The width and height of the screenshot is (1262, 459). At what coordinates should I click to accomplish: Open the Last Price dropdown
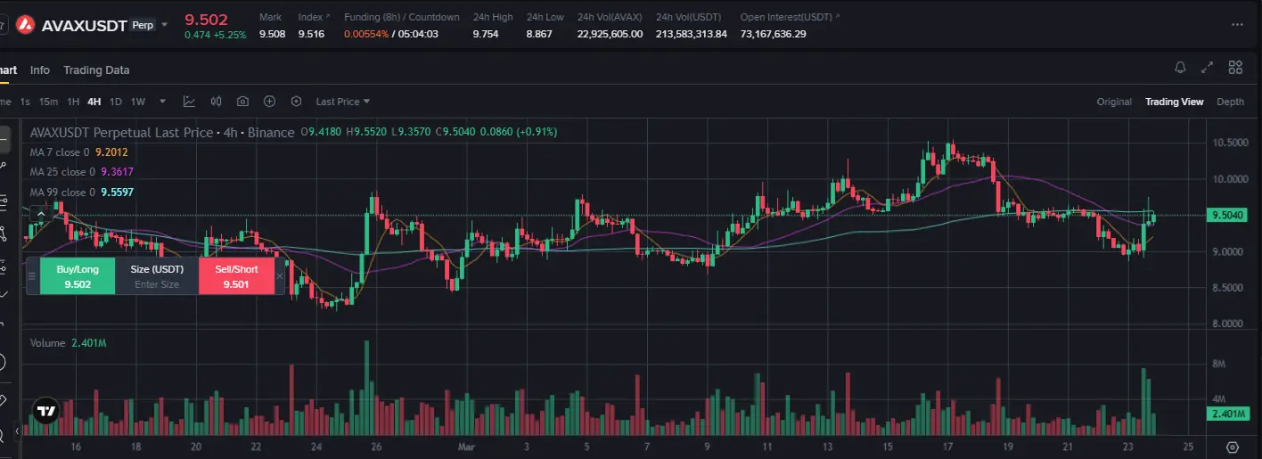(x=342, y=102)
